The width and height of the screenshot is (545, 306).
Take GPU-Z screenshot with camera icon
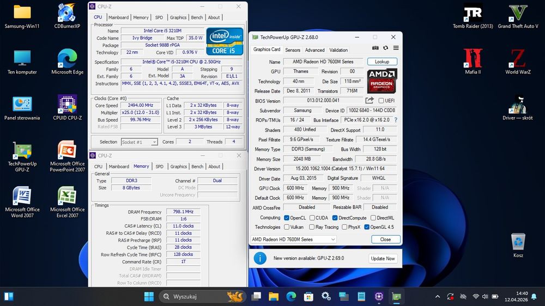[376, 48]
